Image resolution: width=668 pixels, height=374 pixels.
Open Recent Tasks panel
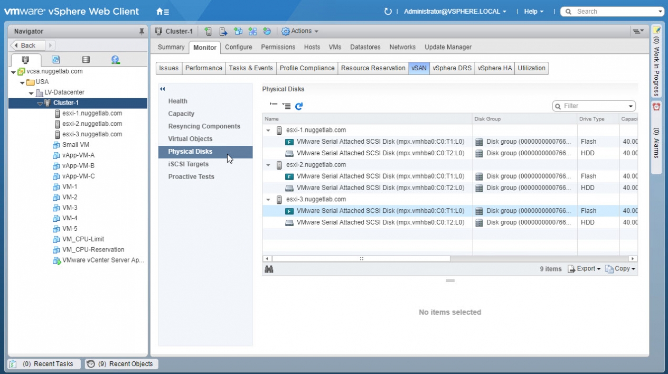tap(44, 364)
